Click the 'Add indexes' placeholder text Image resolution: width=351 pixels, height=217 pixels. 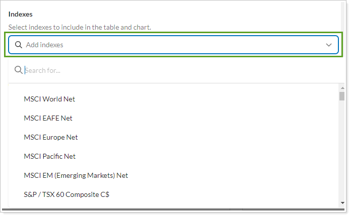(x=45, y=45)
